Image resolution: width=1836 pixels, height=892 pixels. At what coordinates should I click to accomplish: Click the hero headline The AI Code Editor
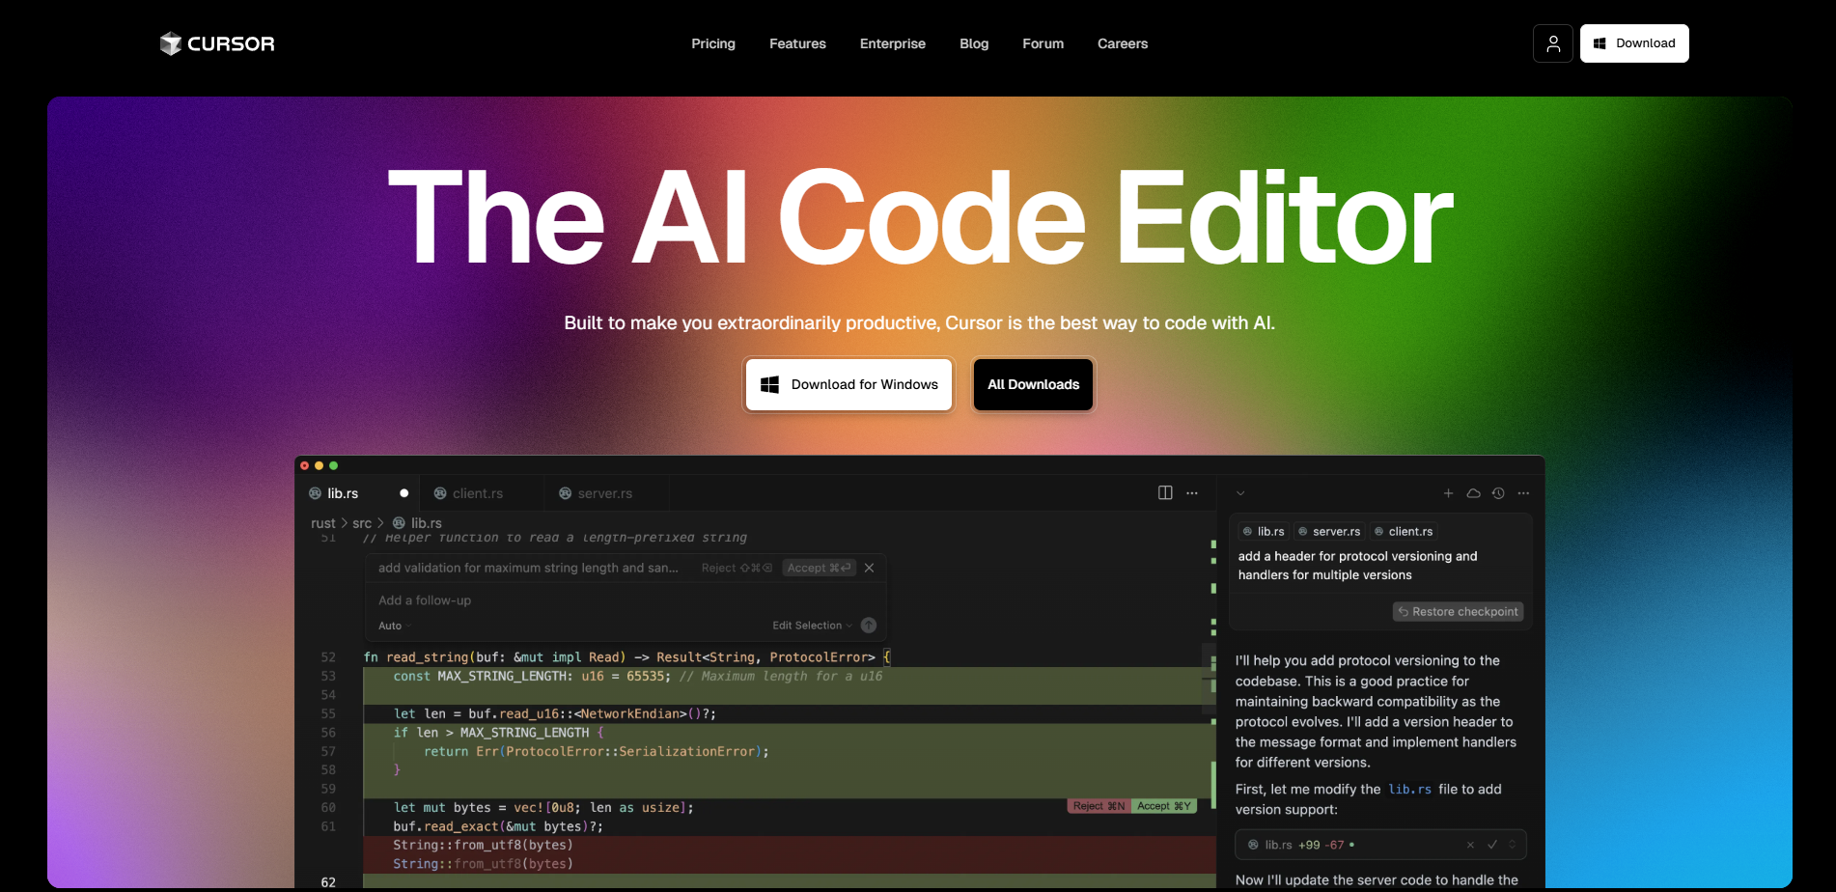pos(920,217)
